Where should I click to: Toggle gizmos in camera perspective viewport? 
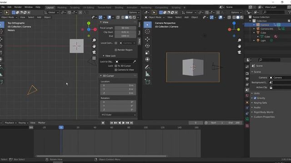(x=211, y=17)
